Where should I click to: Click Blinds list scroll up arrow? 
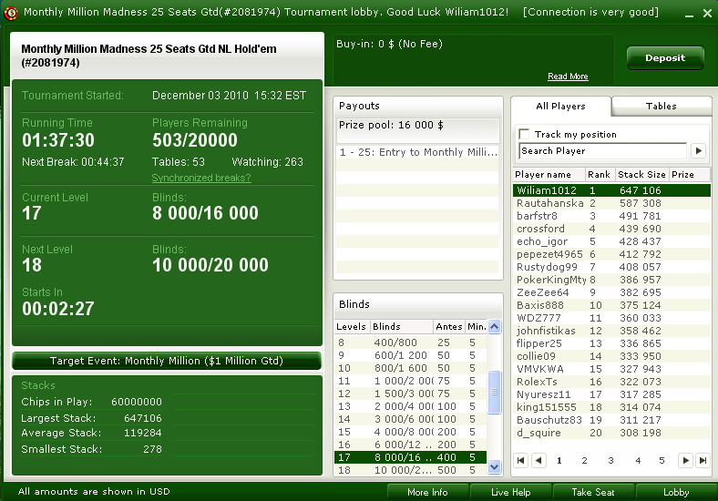[494, 326]
